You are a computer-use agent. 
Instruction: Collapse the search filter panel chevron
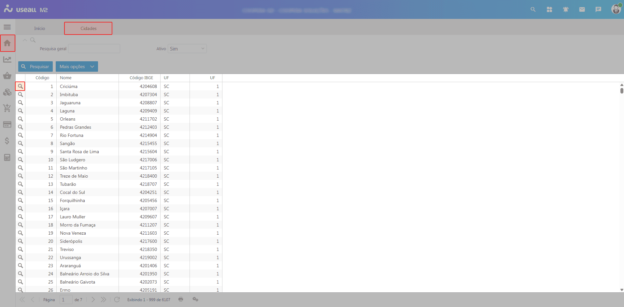point(25,40)
